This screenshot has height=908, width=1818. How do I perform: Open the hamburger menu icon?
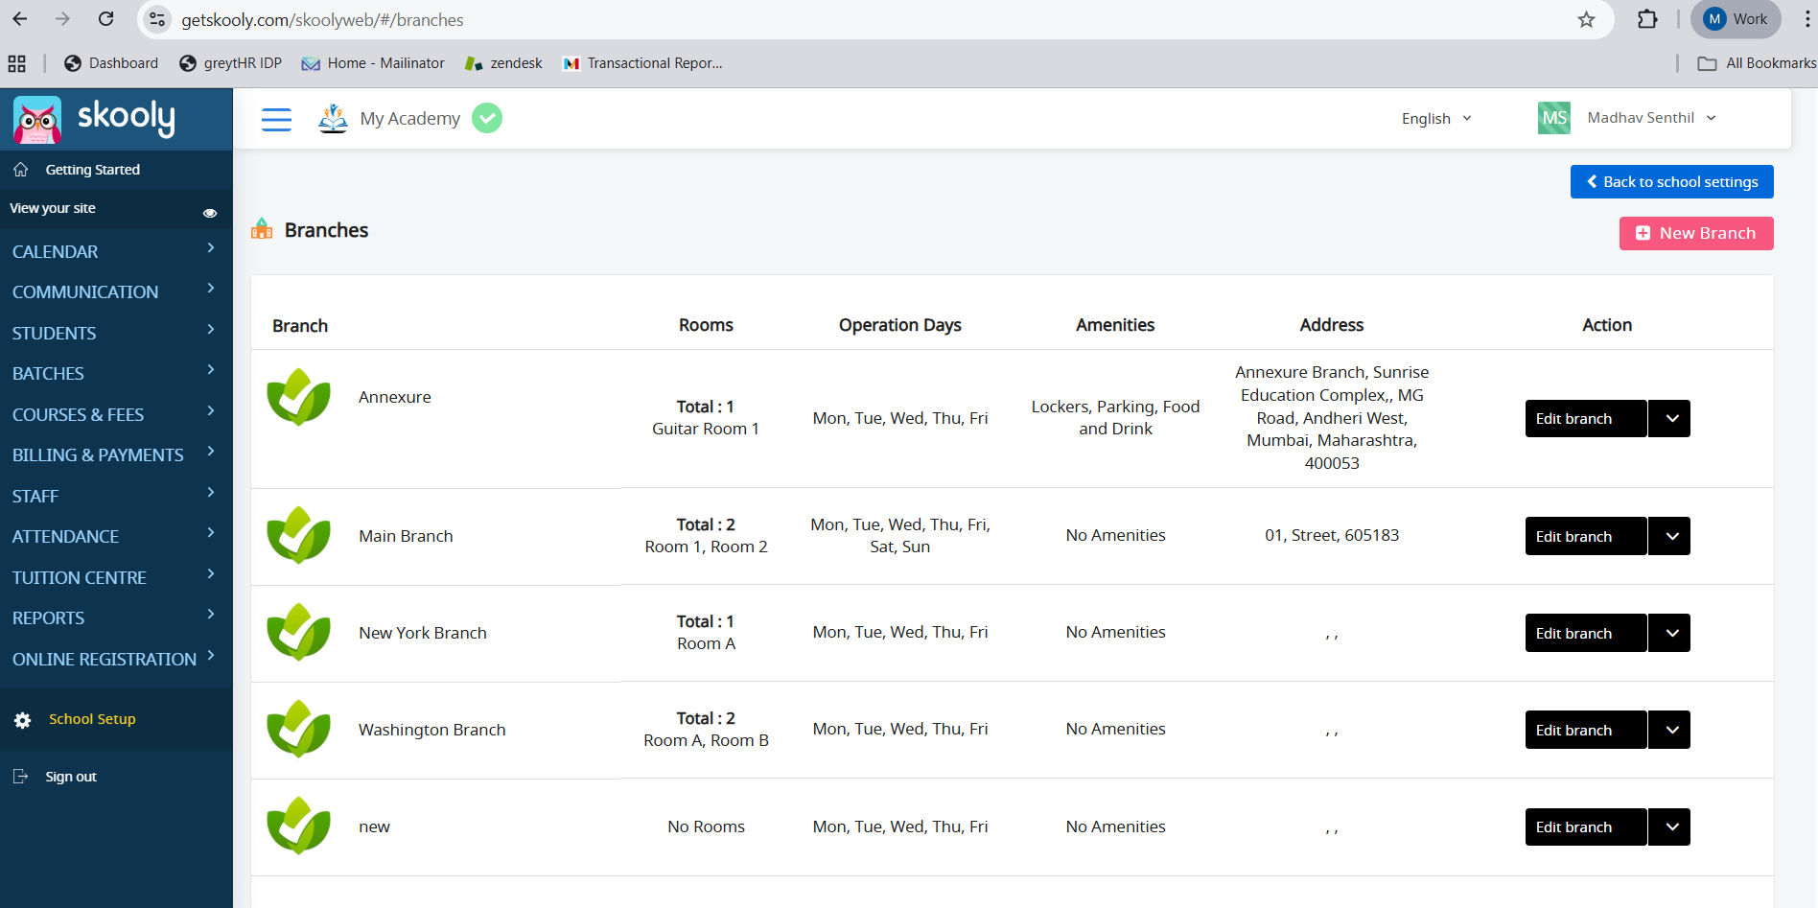[276, 119]
